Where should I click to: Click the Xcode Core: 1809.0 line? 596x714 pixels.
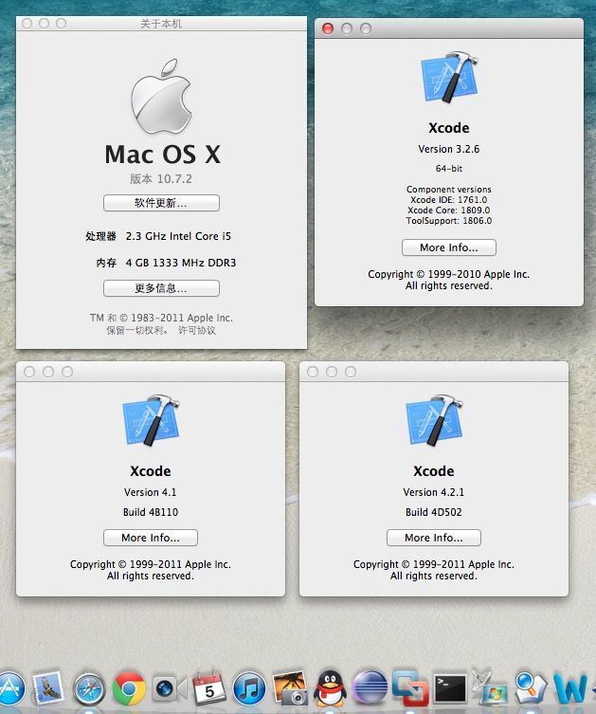(449, 211)
